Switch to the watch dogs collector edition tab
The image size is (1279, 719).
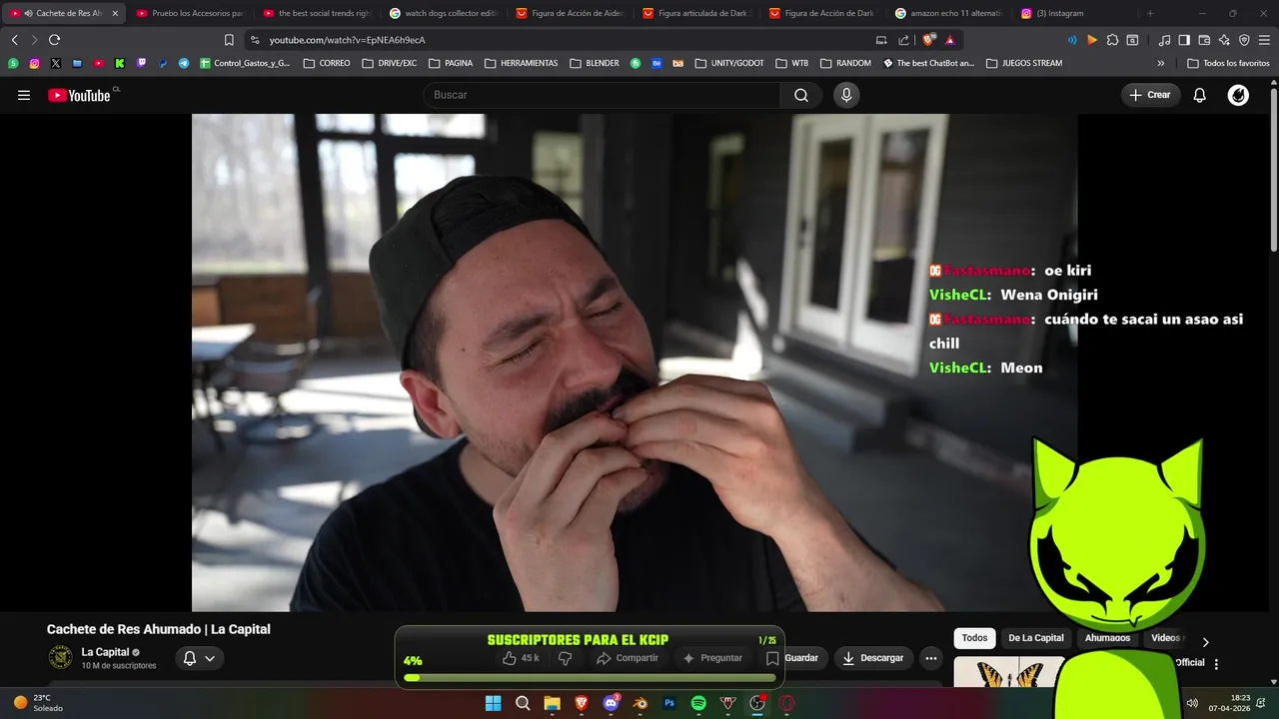(443, 13)
